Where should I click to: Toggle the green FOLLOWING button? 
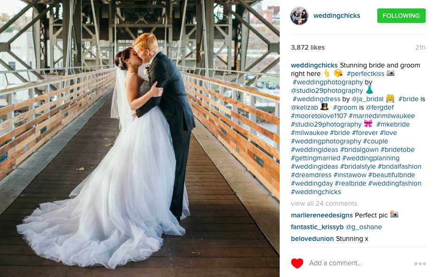tap(401, 16)
